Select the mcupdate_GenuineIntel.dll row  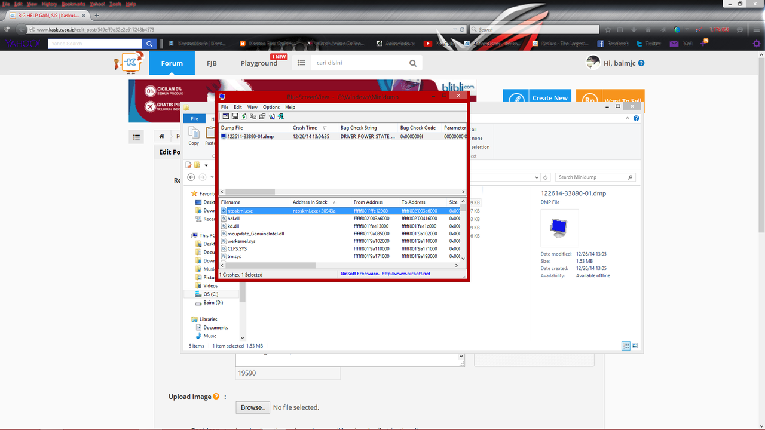click(339, 234)
